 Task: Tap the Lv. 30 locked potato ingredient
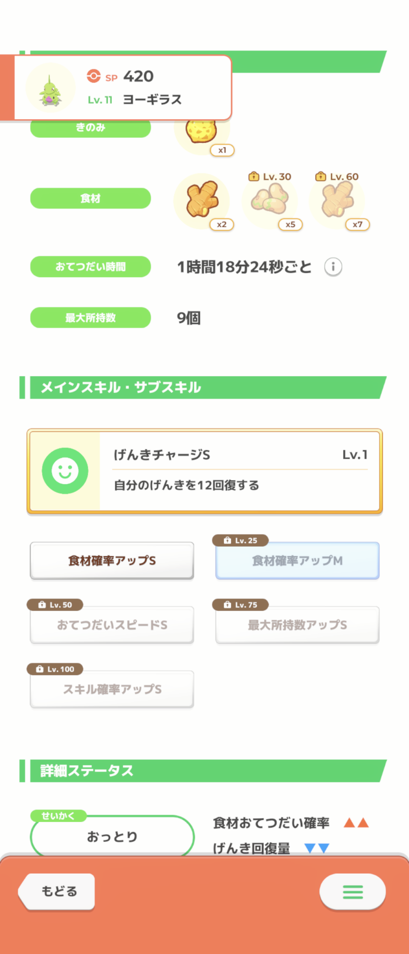tap(271, 200)
